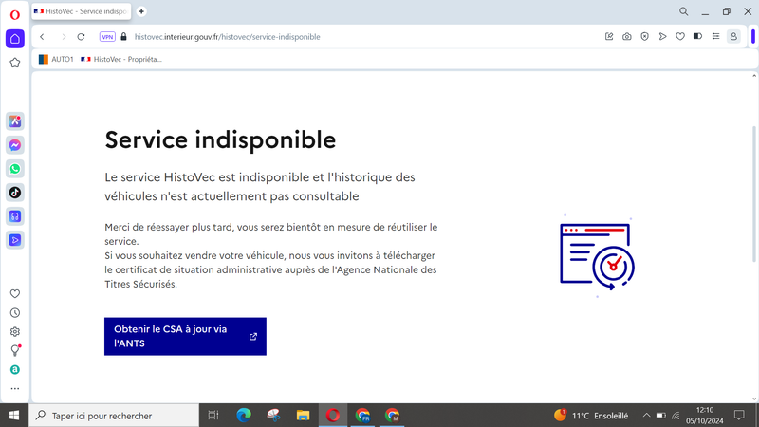Toggle the VPN badge in the address bar
The image size is (759, 427).
pyautogui.click(x=107, y=37)
